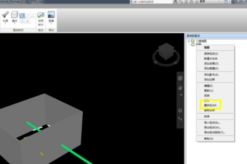Click the 导出 panel label
247x164 pixels.
51,30
